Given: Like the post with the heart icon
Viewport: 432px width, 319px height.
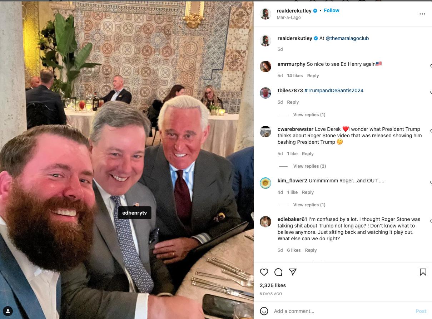Looking at the screenshot, I should (264, 272).
